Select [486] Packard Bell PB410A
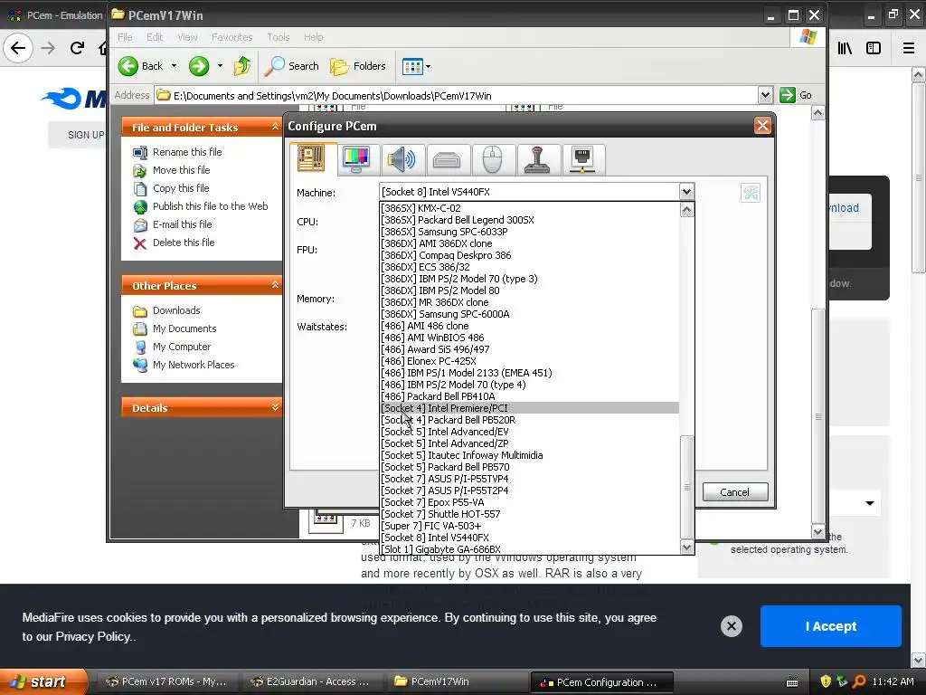This screenshot has height=695, width=926. (529, 396)
